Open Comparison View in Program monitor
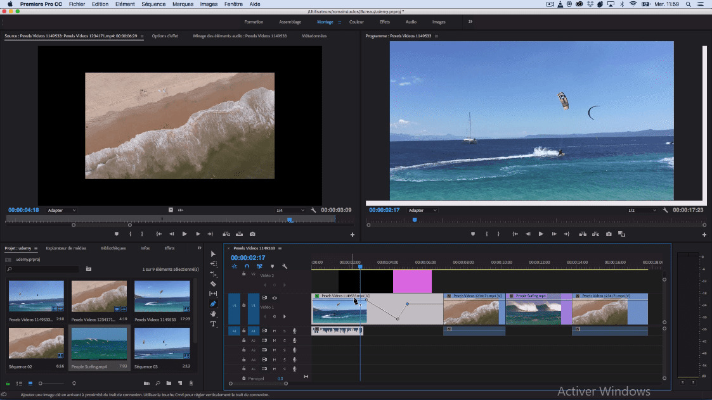Viewport: 712px width, 400px height. click(x=621, y=234)
